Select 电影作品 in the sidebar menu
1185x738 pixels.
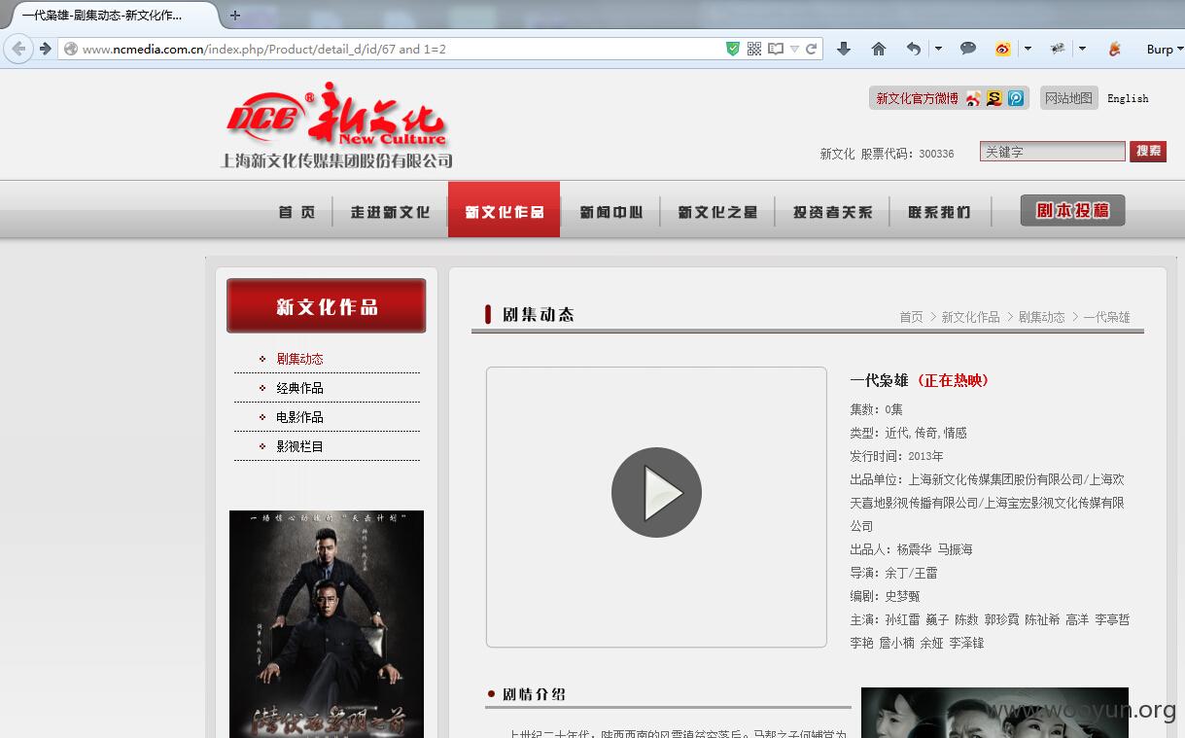[x=299, y=417]
